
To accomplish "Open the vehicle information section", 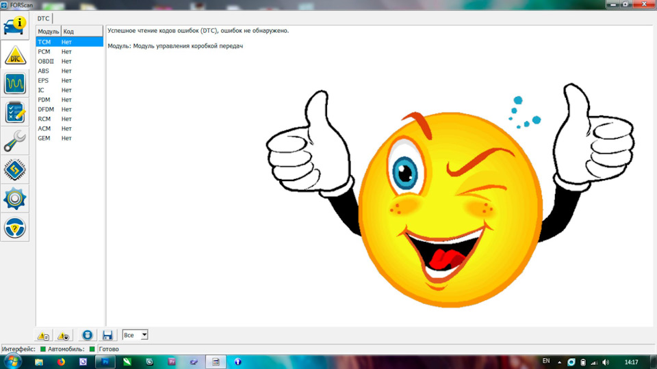I will point(14,25).
